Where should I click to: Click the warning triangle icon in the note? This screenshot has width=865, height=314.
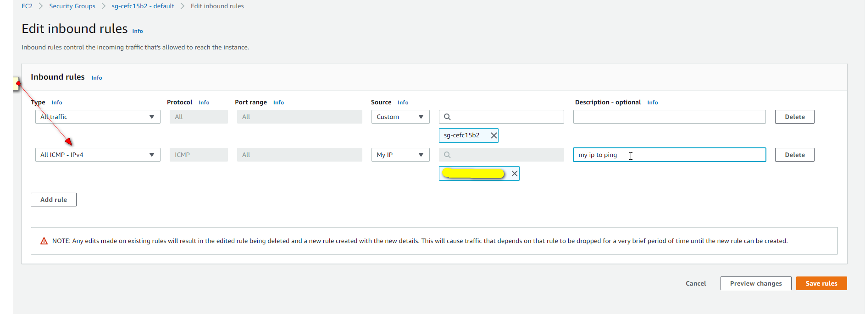[44, 241]
